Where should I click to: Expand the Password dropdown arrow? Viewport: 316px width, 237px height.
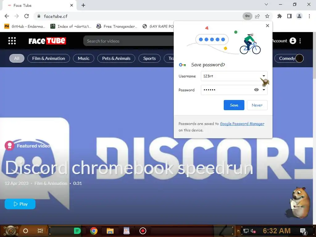[264, 90]
